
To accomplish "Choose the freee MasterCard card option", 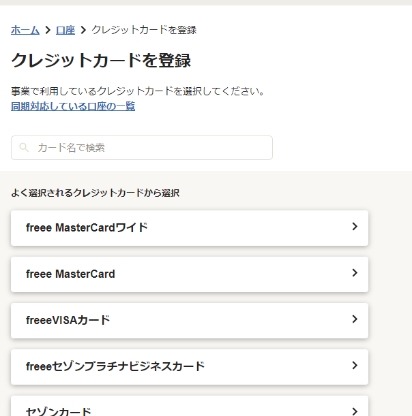I will 70,274.
